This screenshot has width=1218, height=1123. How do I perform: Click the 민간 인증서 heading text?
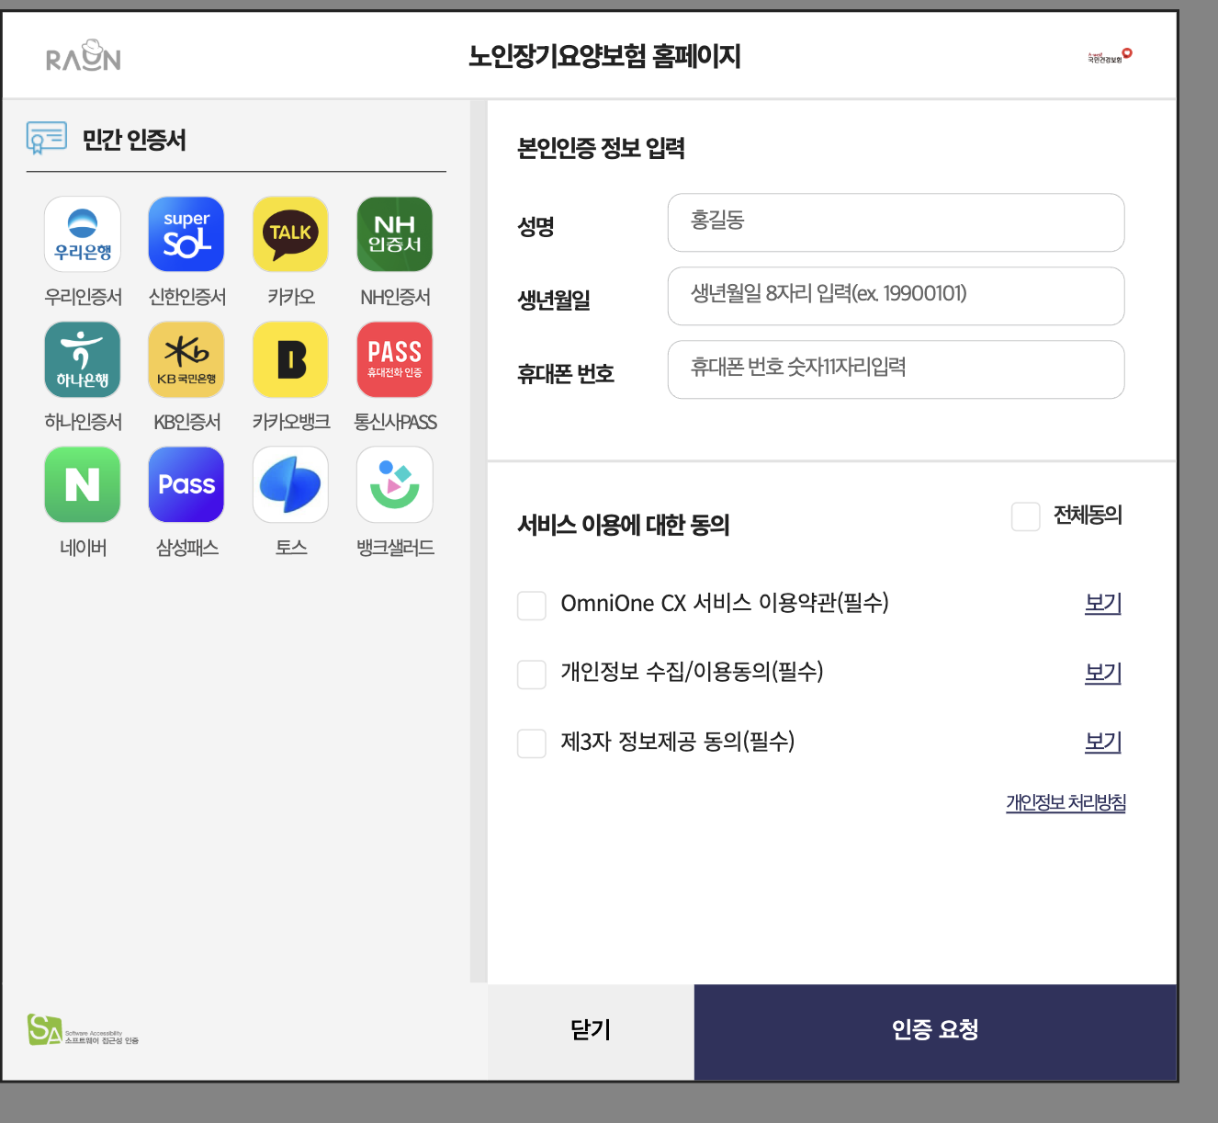(134, 140)
